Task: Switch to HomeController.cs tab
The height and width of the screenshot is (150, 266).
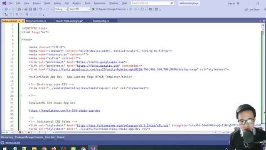Action: click(36, 21)
